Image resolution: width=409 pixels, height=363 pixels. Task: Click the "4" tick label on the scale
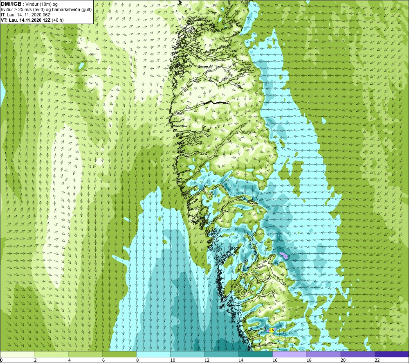coord(70,360)
